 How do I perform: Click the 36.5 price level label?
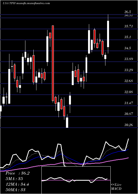128,12
